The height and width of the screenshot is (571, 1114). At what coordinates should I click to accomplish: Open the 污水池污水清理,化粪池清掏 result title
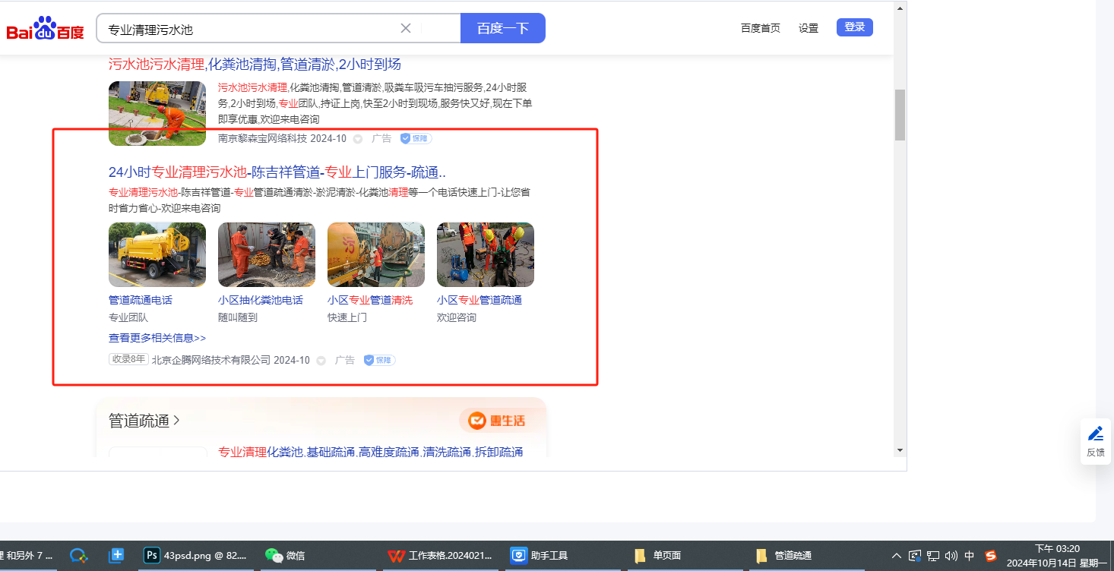click(255, 64)
